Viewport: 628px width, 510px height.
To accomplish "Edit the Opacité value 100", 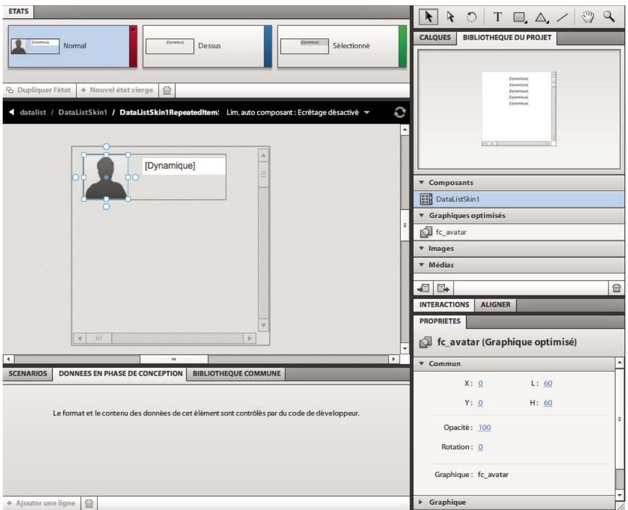I will point(484,428).
